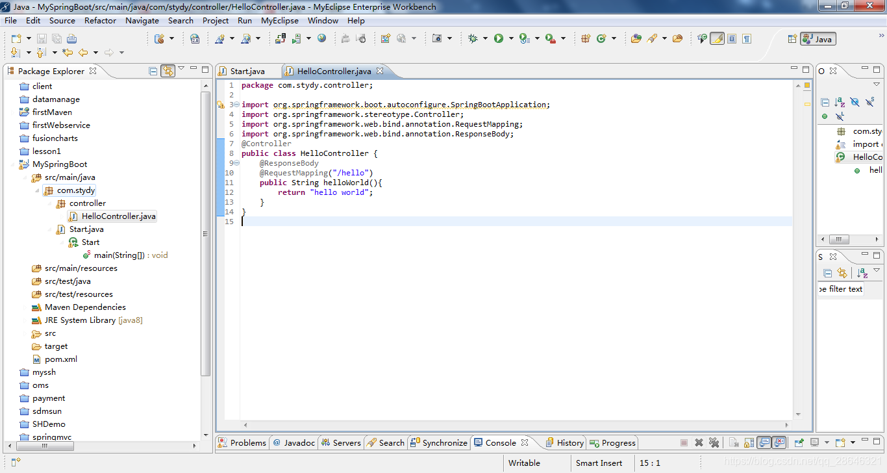Toggle Hide Static Members in Outline view

[870, 102]
